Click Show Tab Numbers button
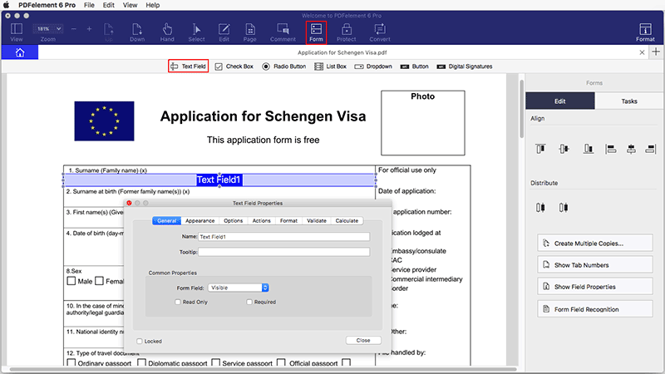The height and width of the screenshot is (374, 665). (595, 264)
